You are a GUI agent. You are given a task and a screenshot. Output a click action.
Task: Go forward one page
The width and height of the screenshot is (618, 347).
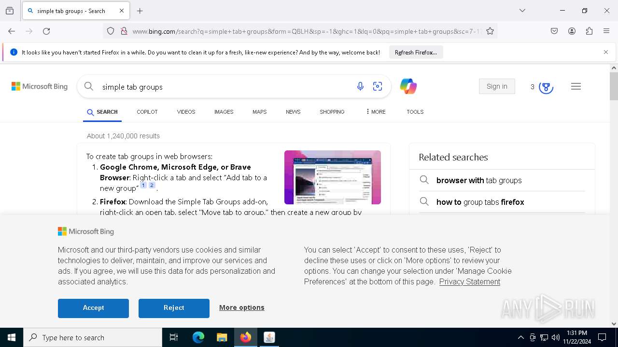click(29, 31)
